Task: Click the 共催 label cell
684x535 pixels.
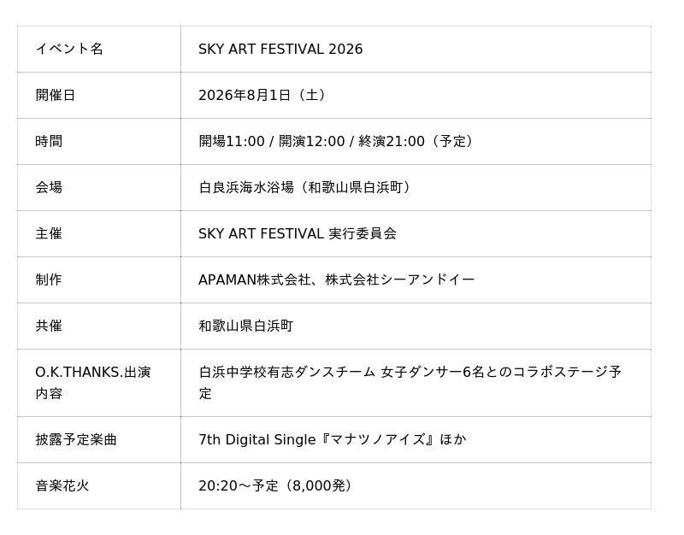Action: (x=99, y=326)
